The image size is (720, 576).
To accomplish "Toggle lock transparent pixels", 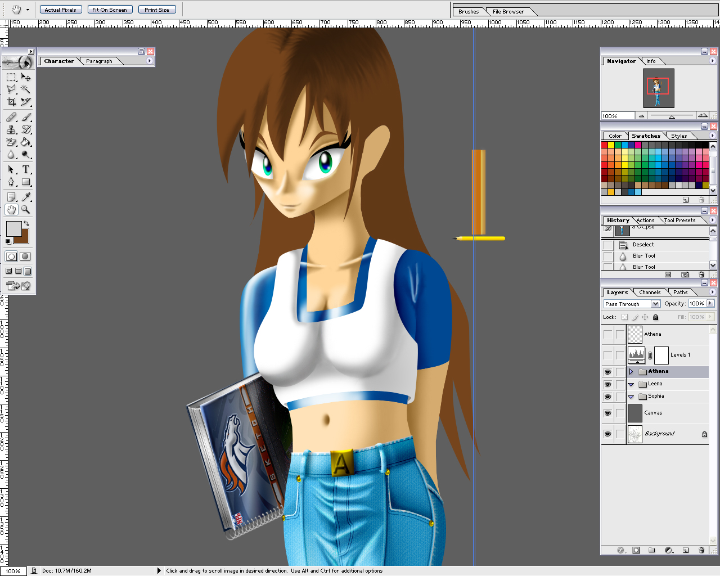I will pyautogui.click(x=624, y=317).
